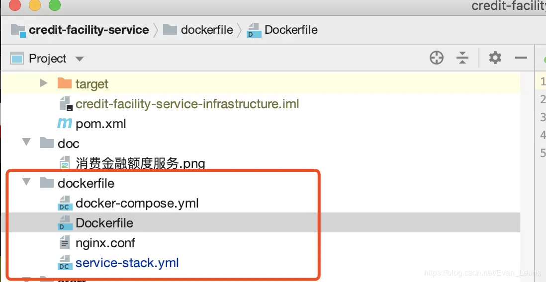Open Project panel settings gear

(495, 58)
